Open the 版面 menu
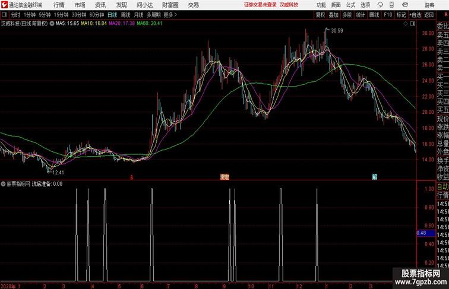Screen dimensions: 449x289 [x=336, y=5]
